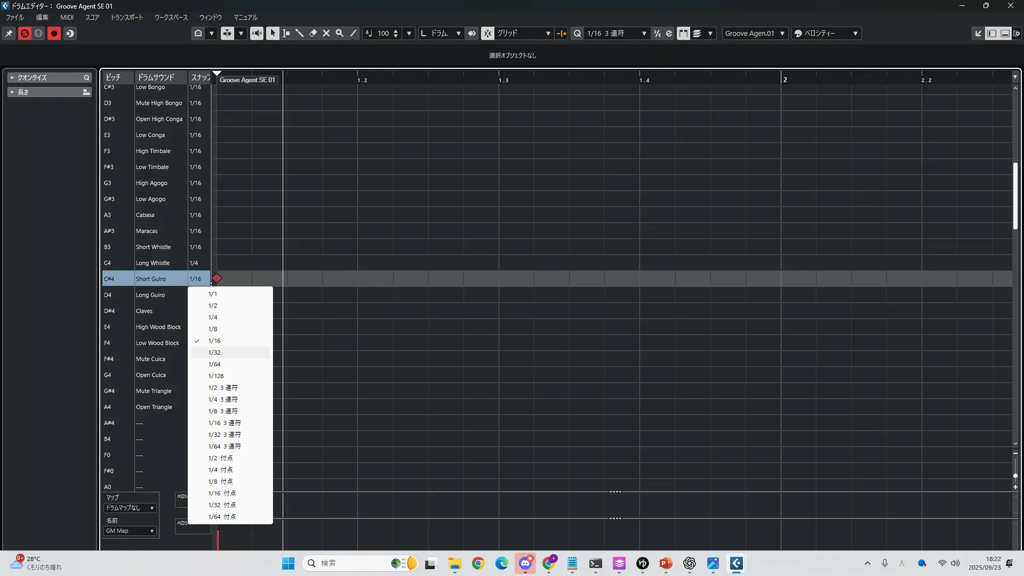Viewport: 1024px width, 576px height.
Task: Toggle the Solo Editor button
Action: click(x=25, y=33)
